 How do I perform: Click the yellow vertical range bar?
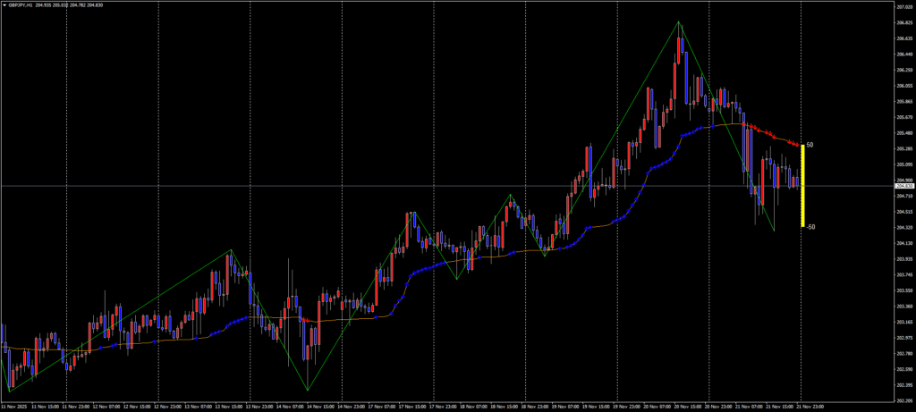[x=802, y=185]
